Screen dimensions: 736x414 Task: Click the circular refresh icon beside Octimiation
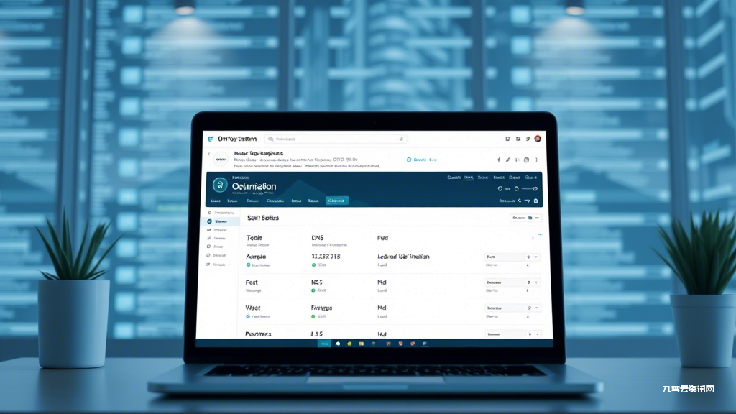[x=220, y=185]
